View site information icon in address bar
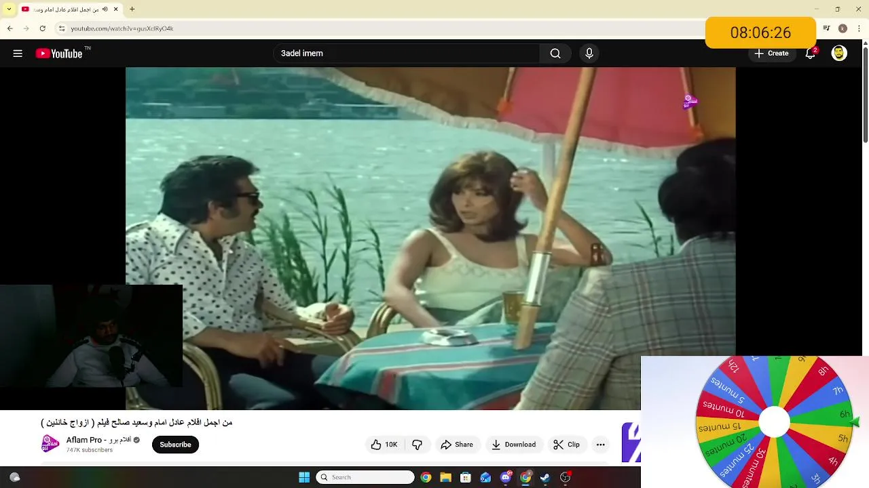 [61, 28]
